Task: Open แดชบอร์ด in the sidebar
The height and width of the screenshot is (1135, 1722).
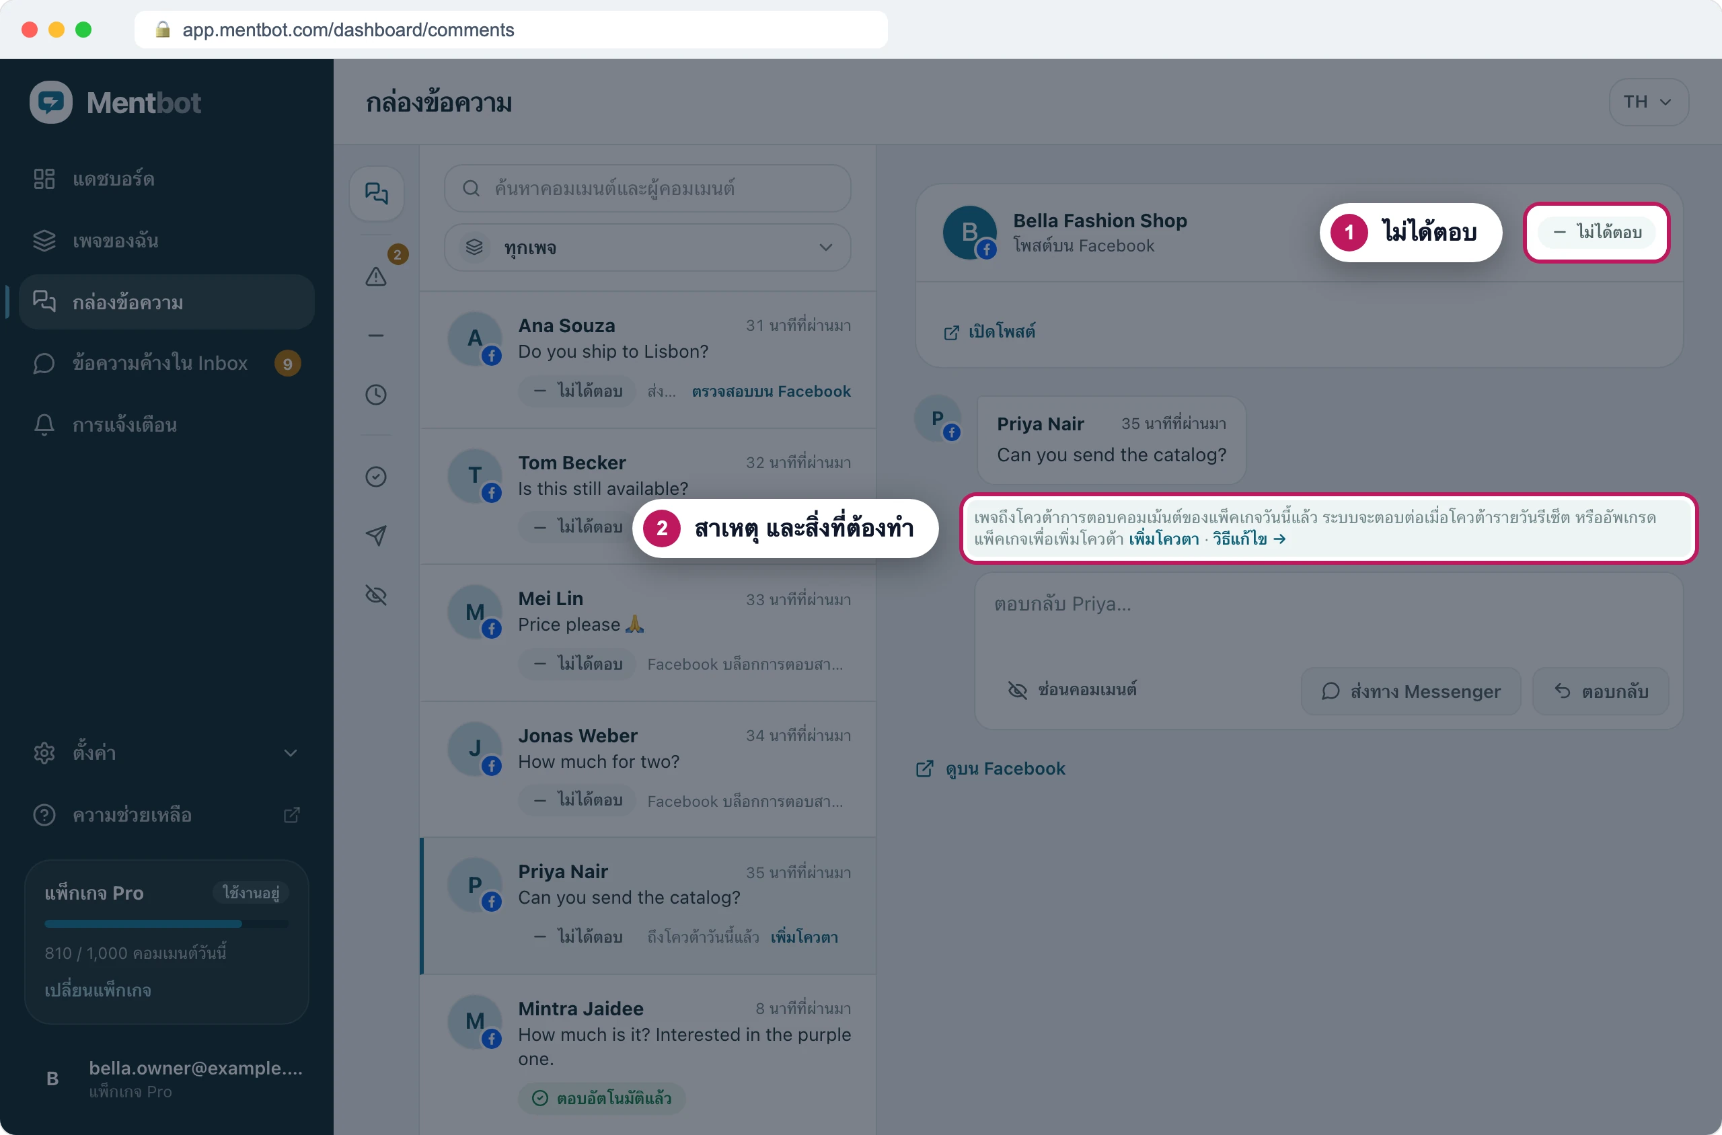Action: click(167, 179)
